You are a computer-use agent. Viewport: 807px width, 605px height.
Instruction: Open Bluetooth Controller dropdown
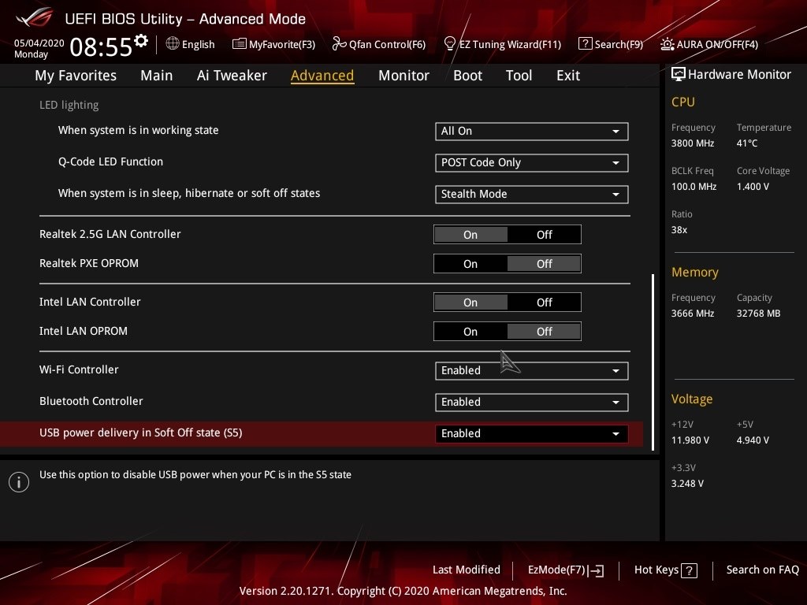coord(532,402)
